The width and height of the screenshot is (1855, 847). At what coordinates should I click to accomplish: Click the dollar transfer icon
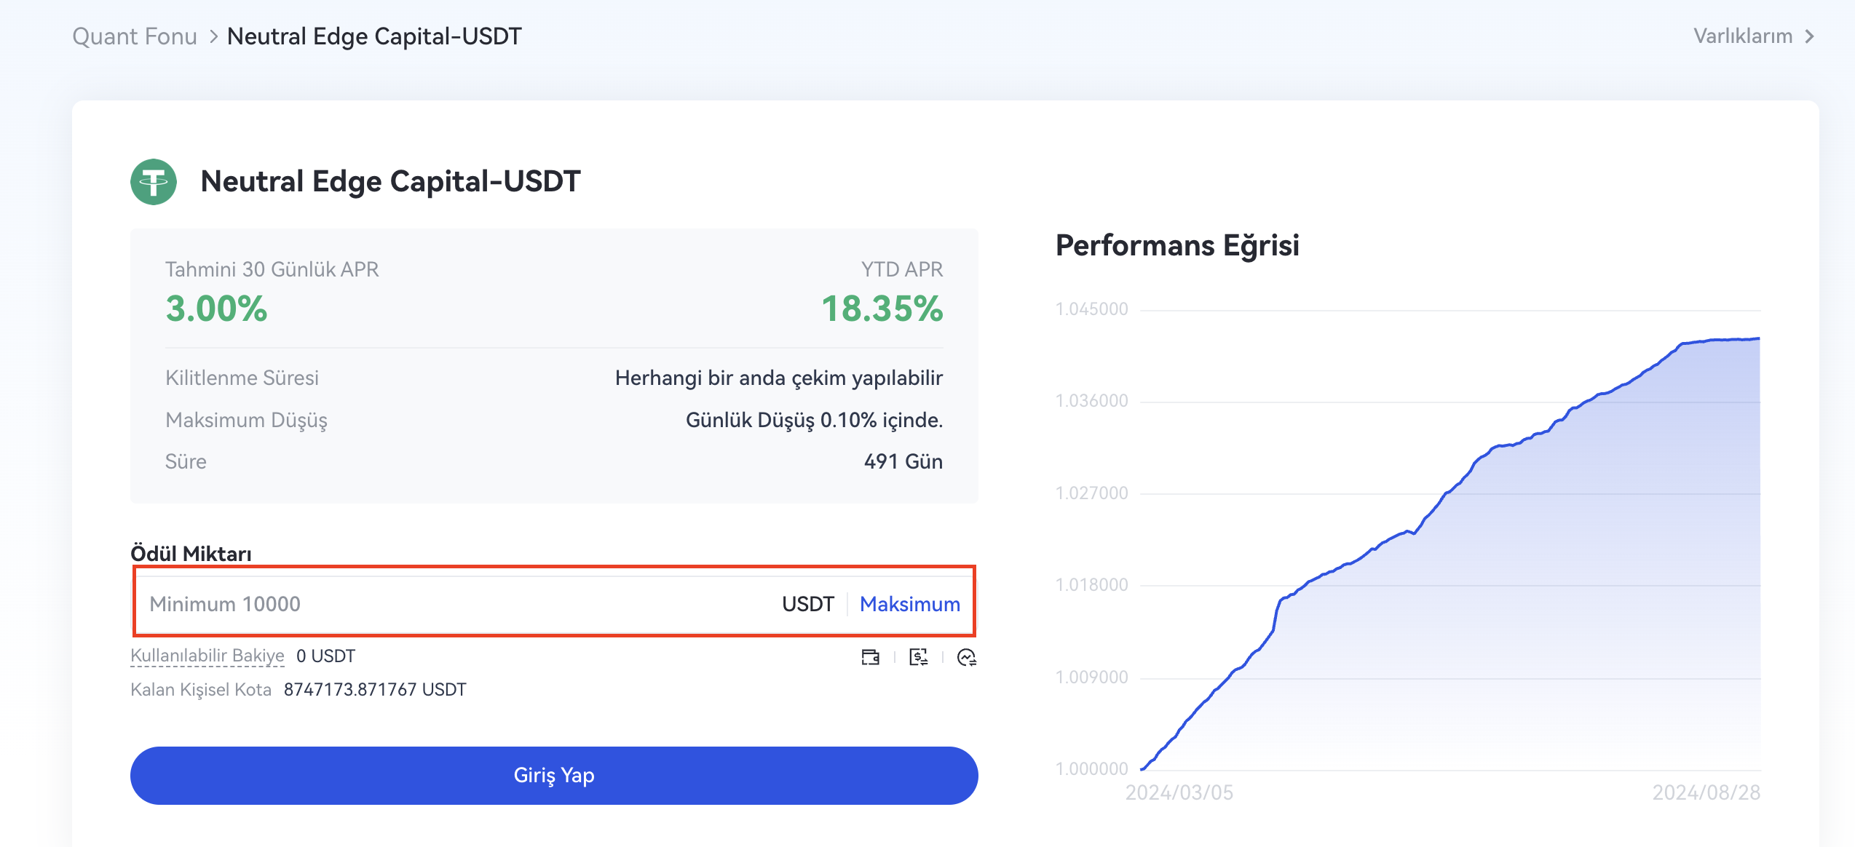click(x=918, y=657)
